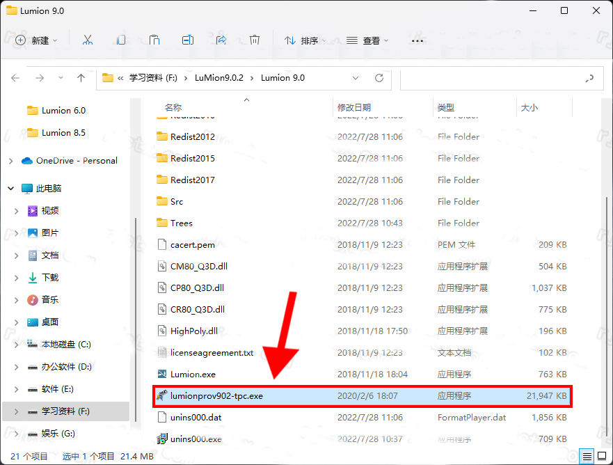
Task: Select the Redist2017 folder name
Action: tap(193, 180)
